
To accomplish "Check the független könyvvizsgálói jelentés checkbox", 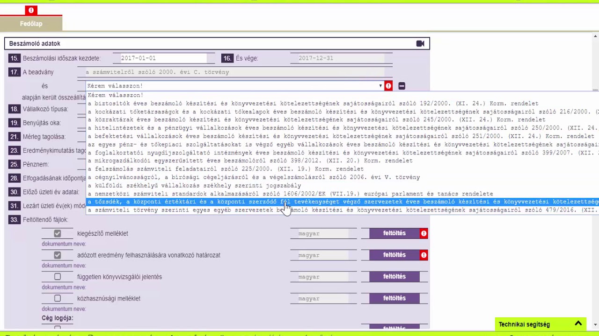I will [58, 277].
